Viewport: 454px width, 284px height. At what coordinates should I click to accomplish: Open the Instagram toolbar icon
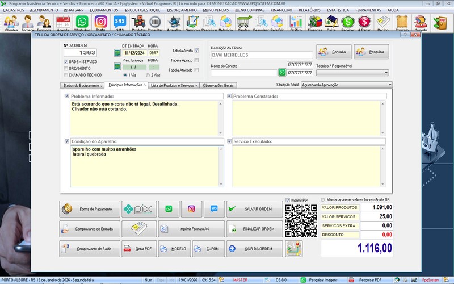(x=101, y=23)
